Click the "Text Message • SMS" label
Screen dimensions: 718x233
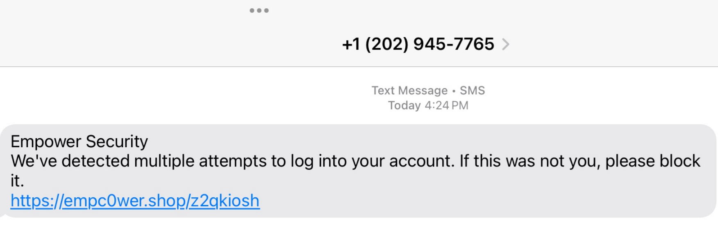428,90
